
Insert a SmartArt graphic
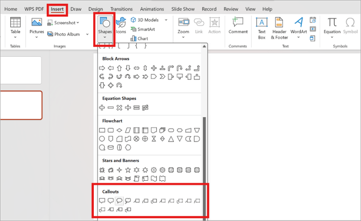coord(143,29)
